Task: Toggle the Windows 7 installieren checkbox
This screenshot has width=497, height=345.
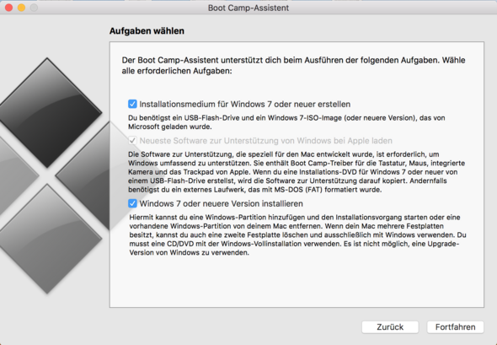Action: 132,203
